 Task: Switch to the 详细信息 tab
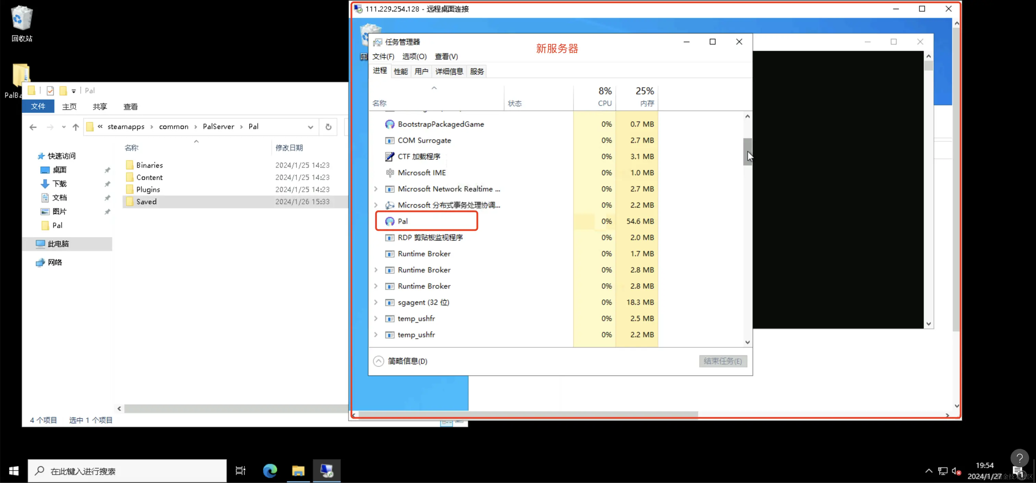click(x=449, y=72)
